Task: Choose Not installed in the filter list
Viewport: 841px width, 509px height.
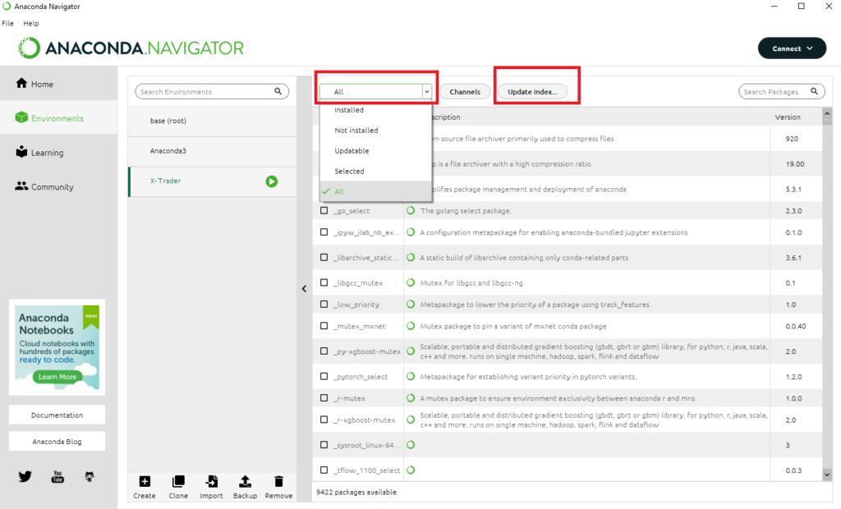Action: click(375, 131)
